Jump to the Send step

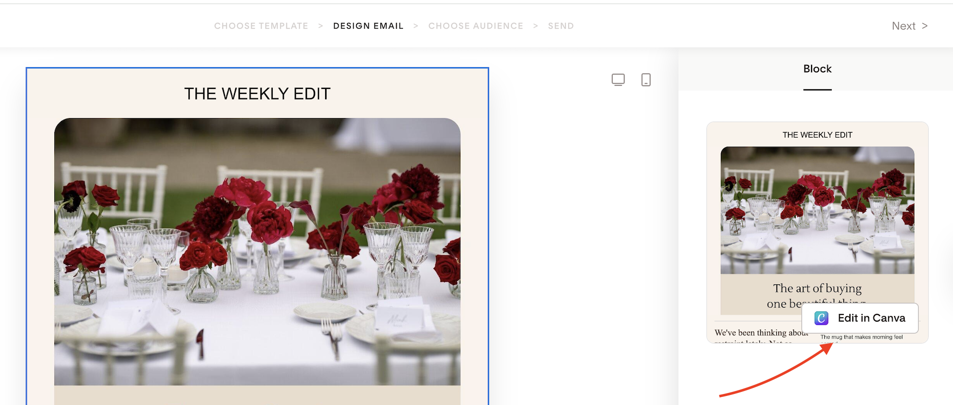pos(561,26)
